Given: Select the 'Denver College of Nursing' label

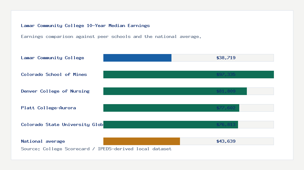Looking at the screenshot, I should coord(55,91).
